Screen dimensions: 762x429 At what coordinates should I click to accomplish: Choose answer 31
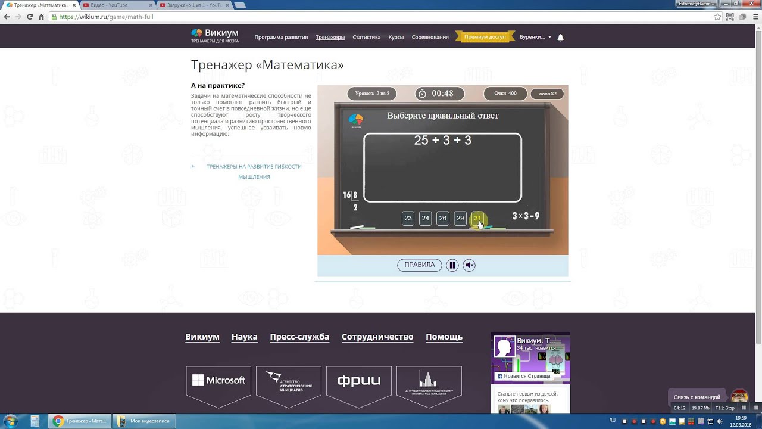(477, 218)
